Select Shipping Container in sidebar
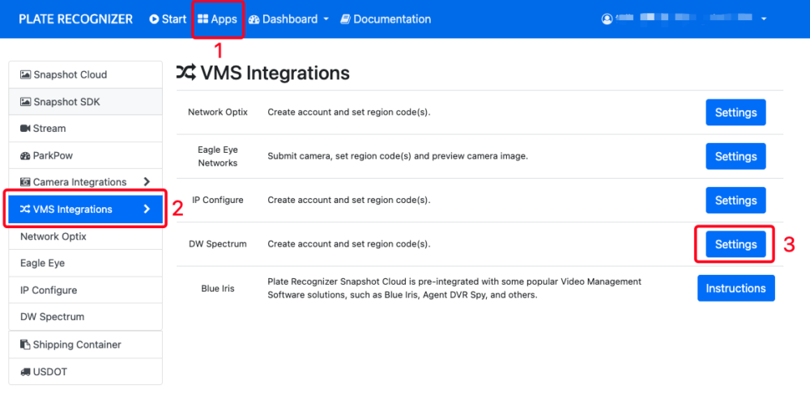The image size is (810, 406). 86,345
